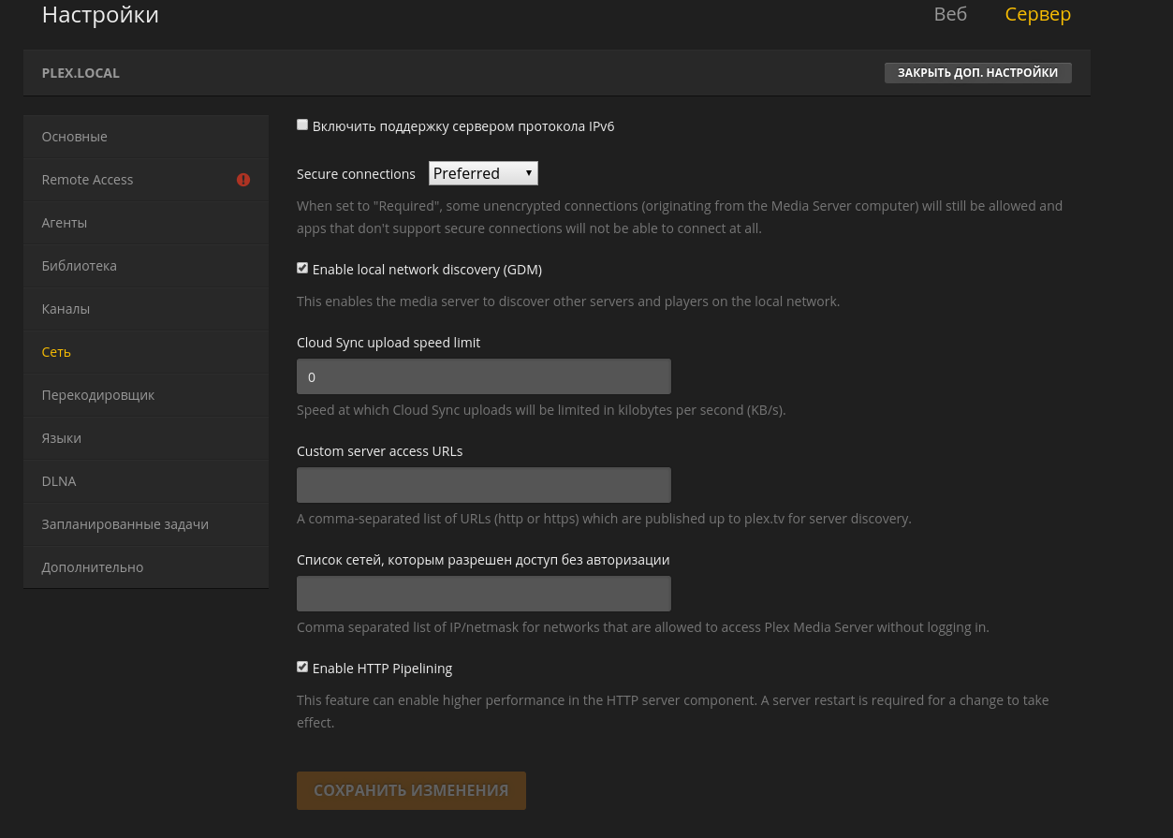Open the Secure connections dropdown

(x=483, y=173)
